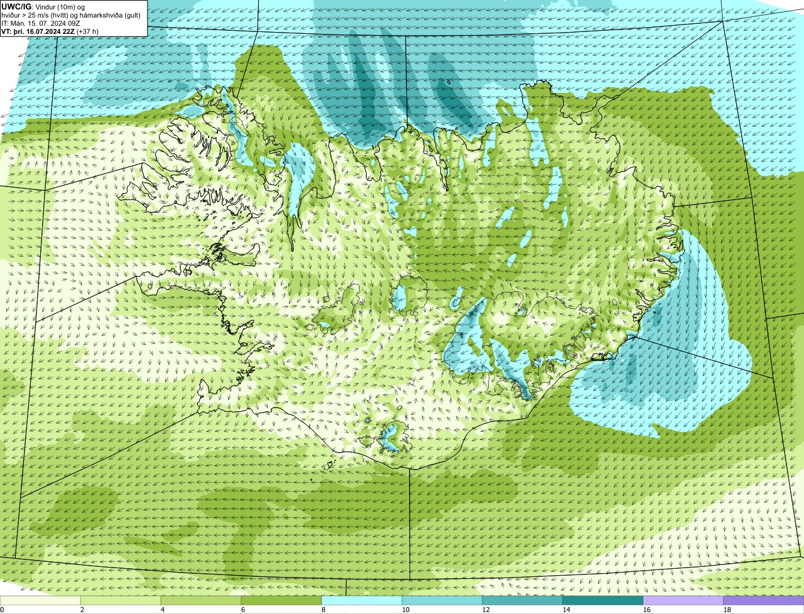
Task: Click the '12' label on the colour scale
Action: click(486, 610)
